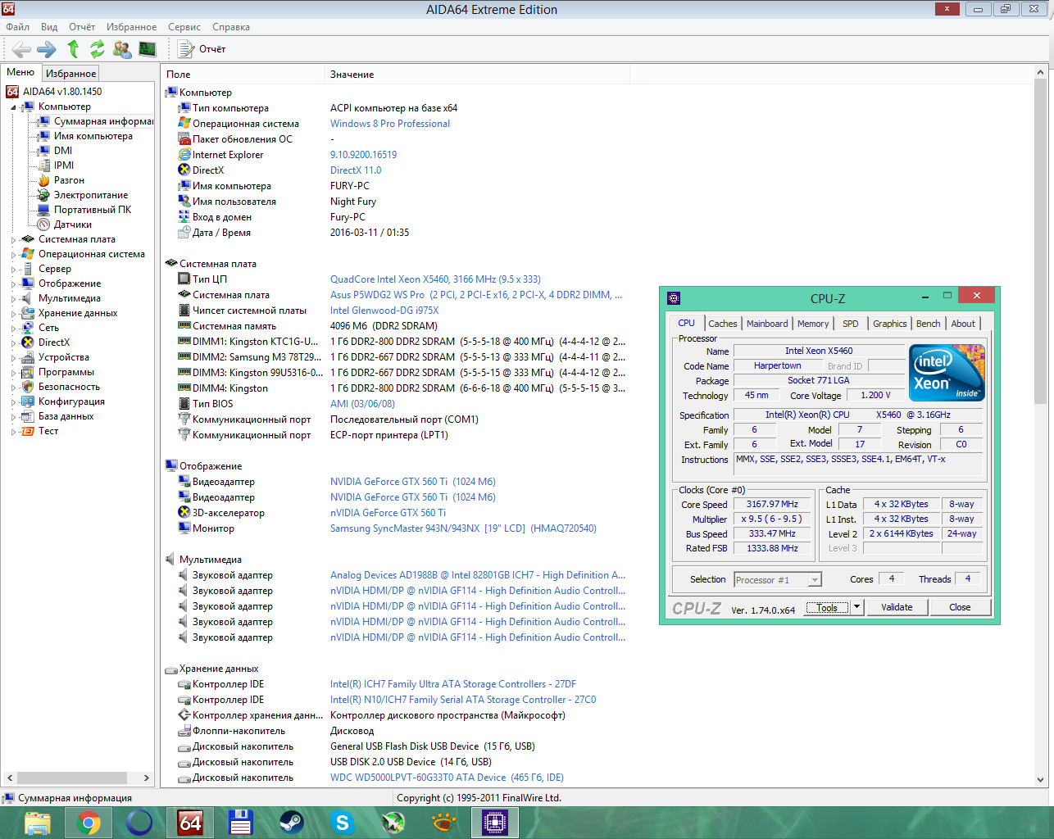Viewport: 1054px width, 839px height.
Task: Click the Validate button in CPU-Z
Action: (x=897, y=607)
